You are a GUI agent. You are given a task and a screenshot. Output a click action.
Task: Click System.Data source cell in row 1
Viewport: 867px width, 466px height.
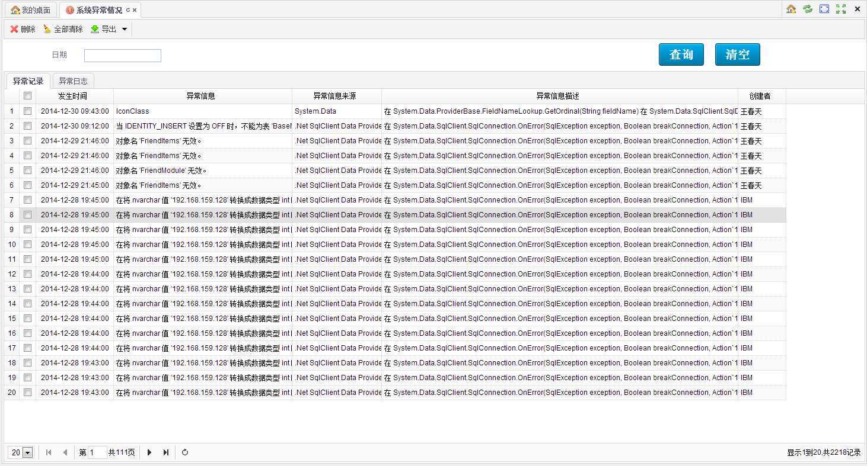(x=337, y=111)
